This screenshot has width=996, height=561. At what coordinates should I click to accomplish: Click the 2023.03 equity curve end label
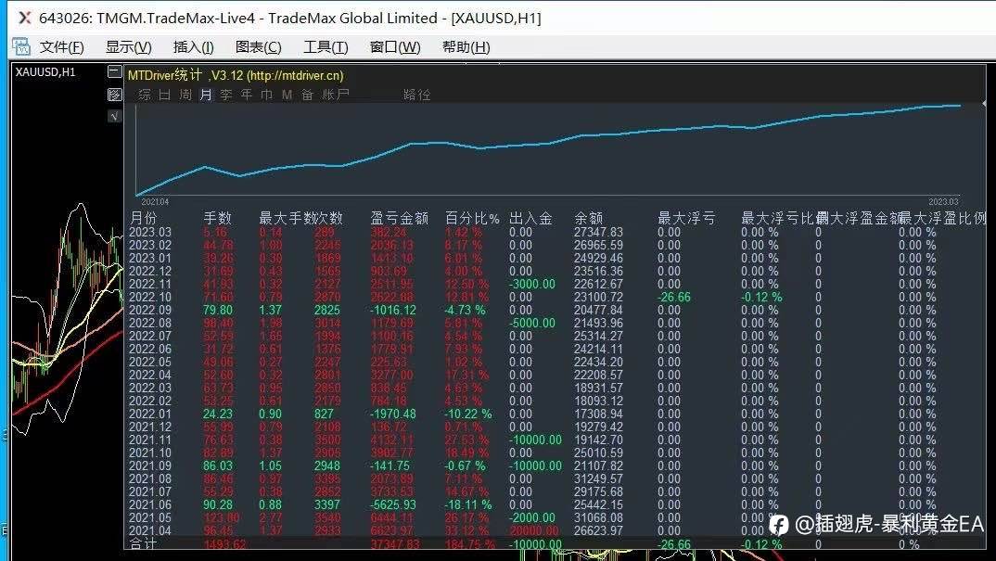click(x=943, y=201)
